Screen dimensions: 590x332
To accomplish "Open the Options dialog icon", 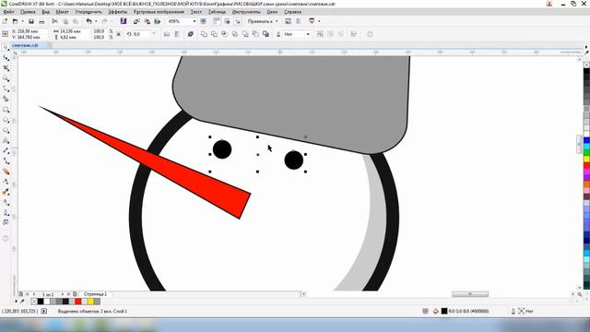I will [x=298, y=21].
